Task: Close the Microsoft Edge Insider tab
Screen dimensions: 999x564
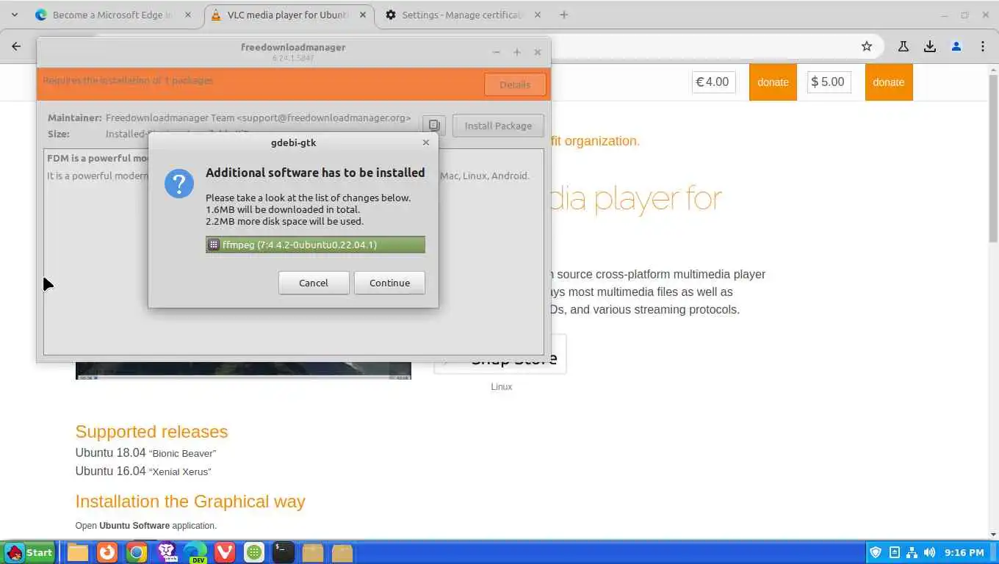Action: (x=187, y=15)
